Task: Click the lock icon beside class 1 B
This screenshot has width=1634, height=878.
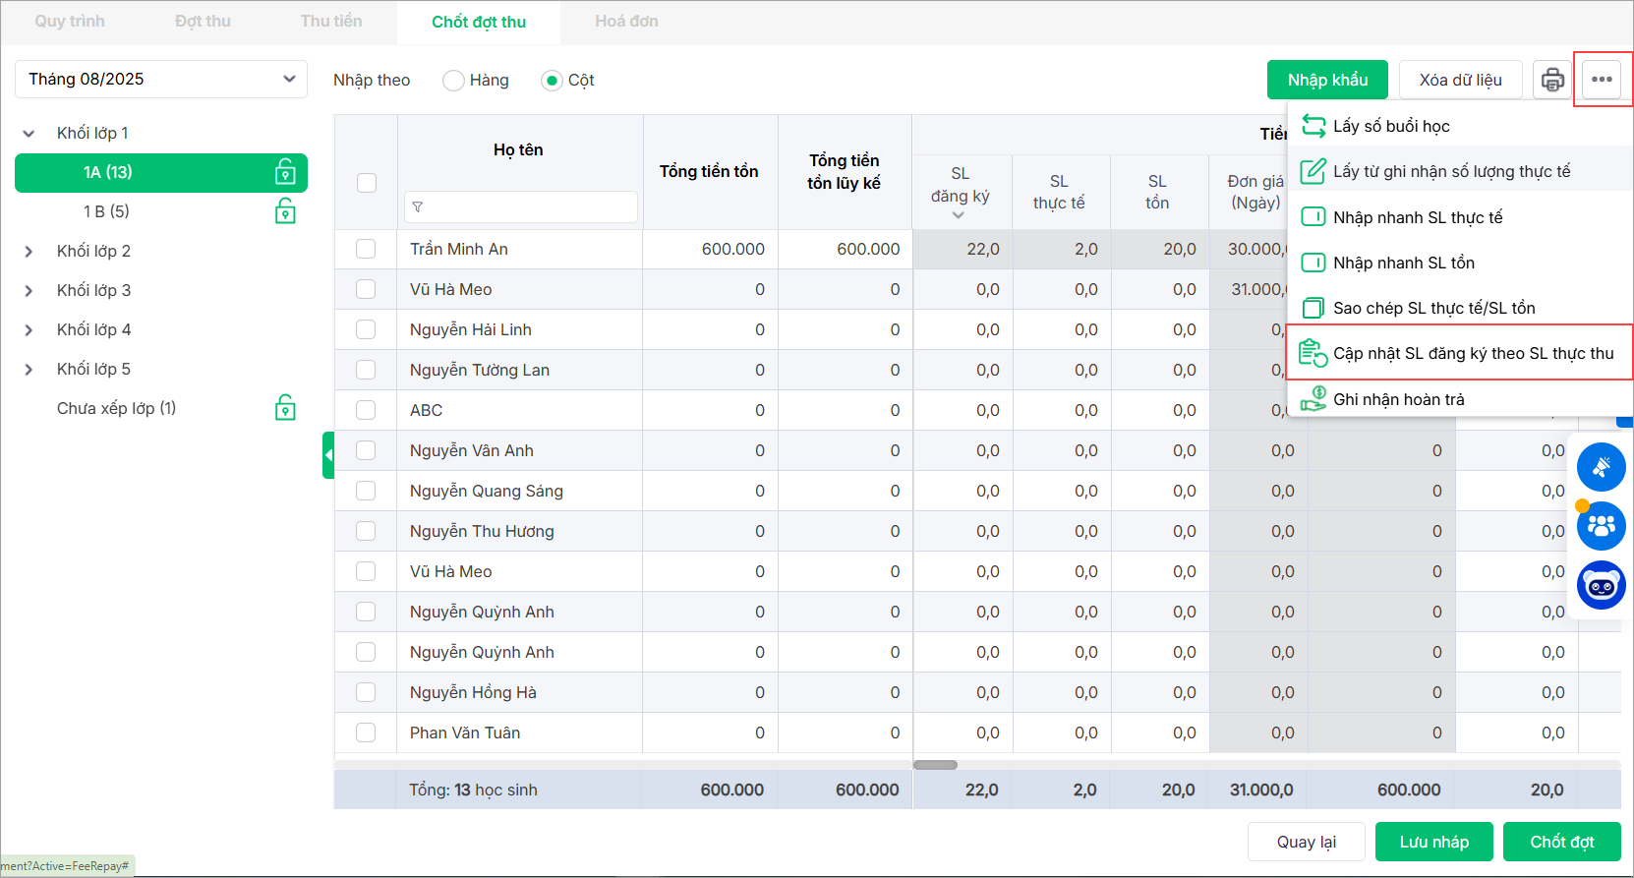Action: tap(285, 211)
